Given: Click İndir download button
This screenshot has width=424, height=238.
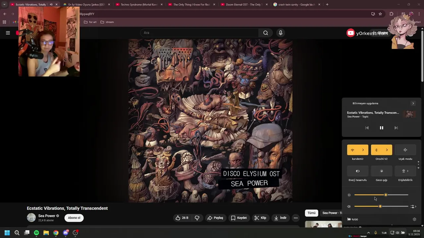Looking at the screenshot, I should click(x=280, y=218).
